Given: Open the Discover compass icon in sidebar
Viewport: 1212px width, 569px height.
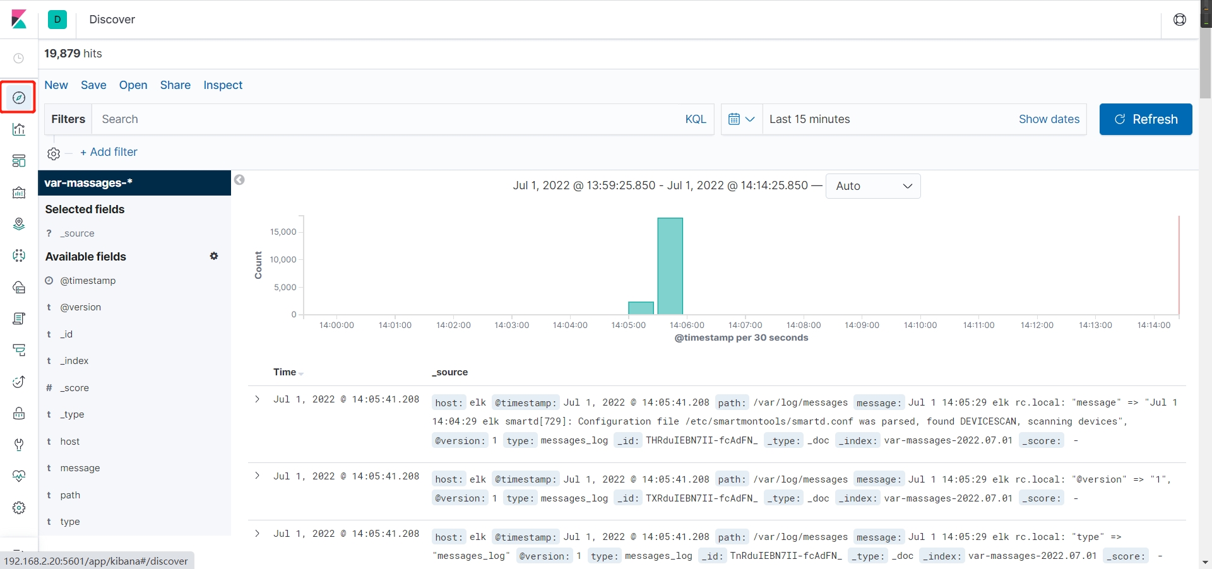Looking at the screenshot, I should [19, 98].
